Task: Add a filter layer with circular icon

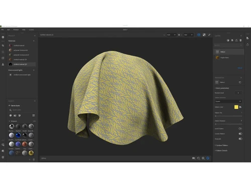Action: [228, 40]
